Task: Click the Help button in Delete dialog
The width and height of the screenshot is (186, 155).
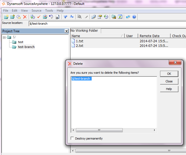Action: [169, 89]
